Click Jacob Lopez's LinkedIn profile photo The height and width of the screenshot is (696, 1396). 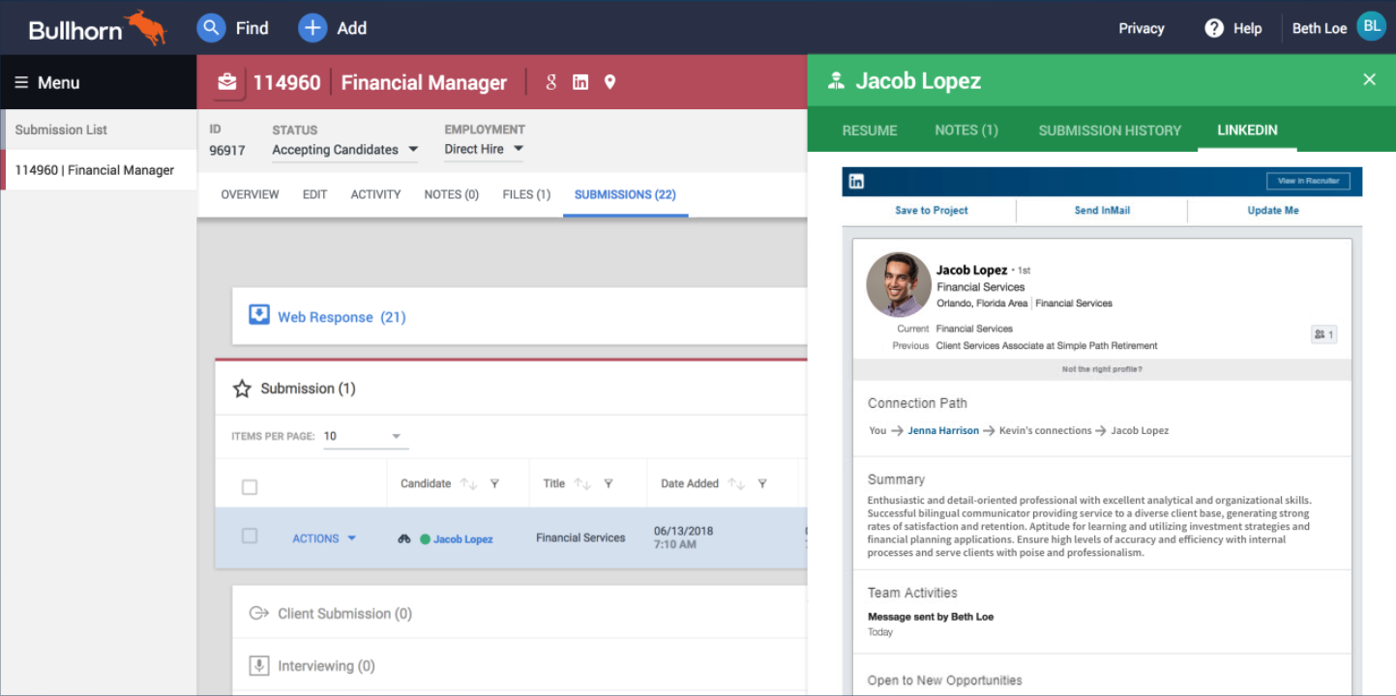[899, 285]
